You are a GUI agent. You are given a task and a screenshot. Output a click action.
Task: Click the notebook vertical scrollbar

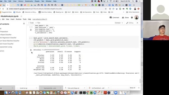pos(140,81)
